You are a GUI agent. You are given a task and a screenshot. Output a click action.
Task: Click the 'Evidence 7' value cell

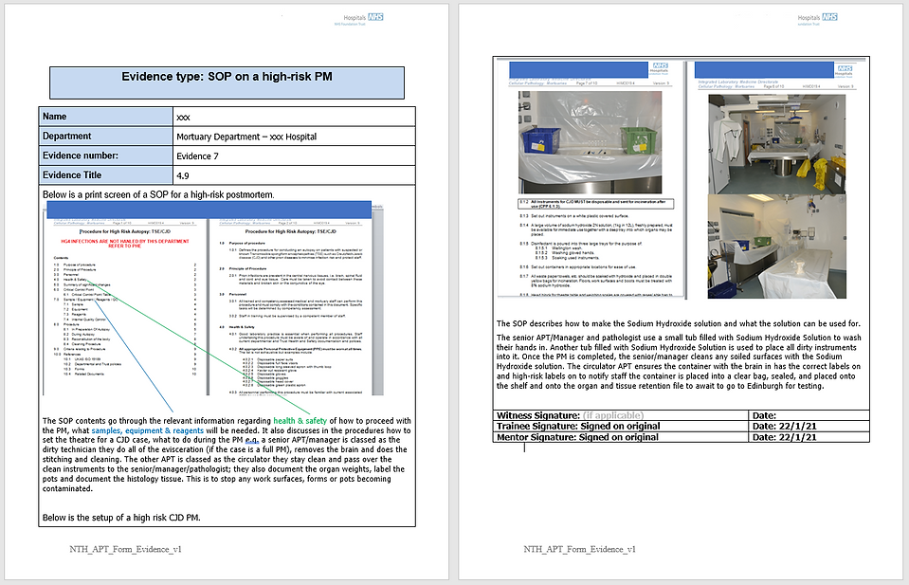point(294,155)
